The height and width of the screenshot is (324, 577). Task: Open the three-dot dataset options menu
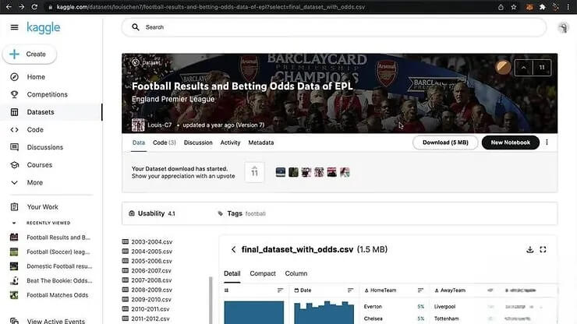click(x=547, y=143)
